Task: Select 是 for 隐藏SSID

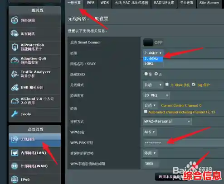Action: 146,74
